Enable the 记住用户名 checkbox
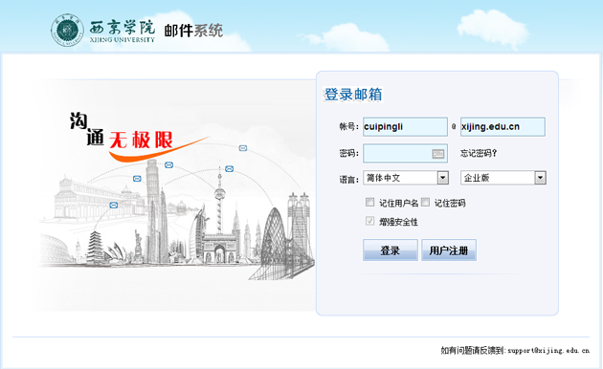This screenshot has height=369, width=603. point(370,202)
